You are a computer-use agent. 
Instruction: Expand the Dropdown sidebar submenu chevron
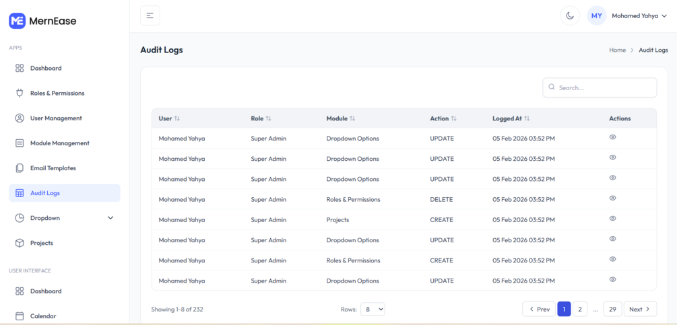pyautogui.click(x=110, y=218)
